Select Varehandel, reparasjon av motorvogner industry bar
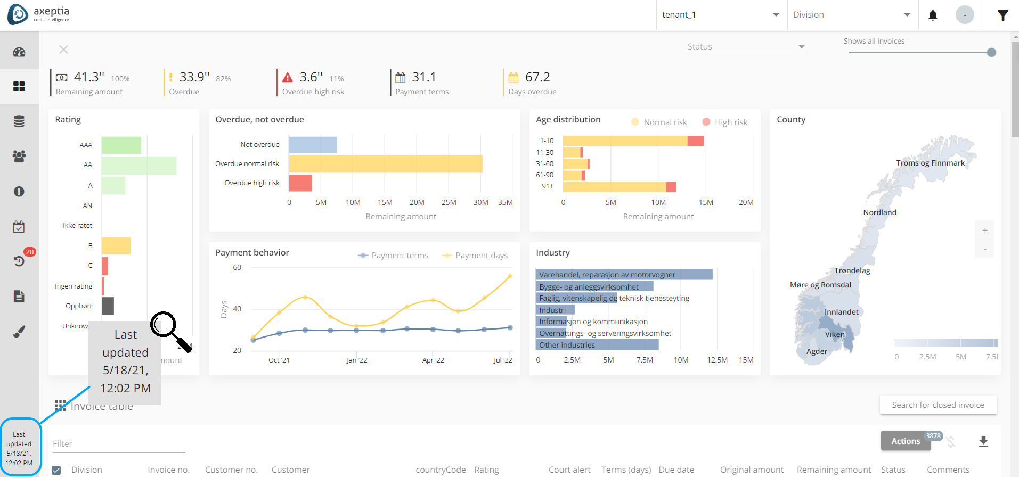 pyautogui.click(x=624, y=275)
